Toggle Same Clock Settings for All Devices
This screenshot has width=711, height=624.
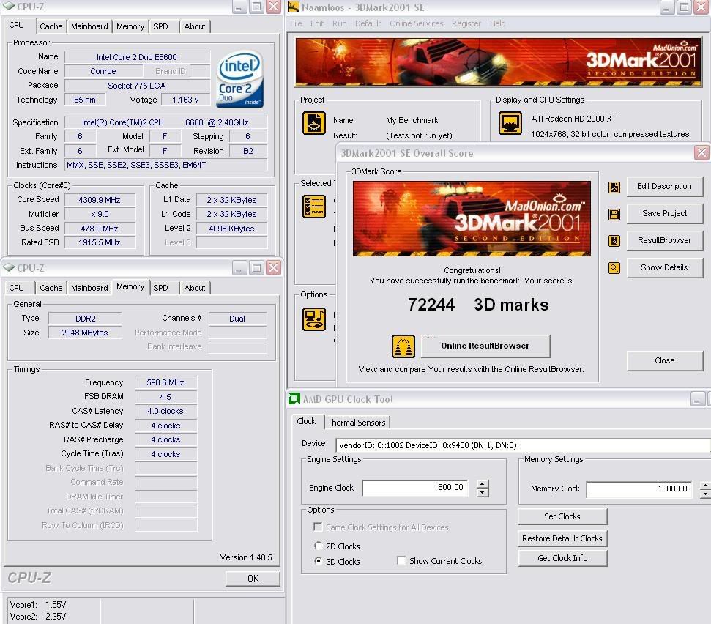point(318,527)
